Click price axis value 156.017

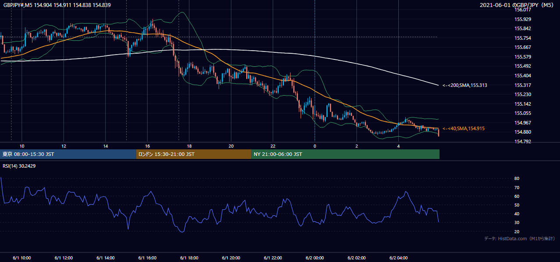(523, 10)
